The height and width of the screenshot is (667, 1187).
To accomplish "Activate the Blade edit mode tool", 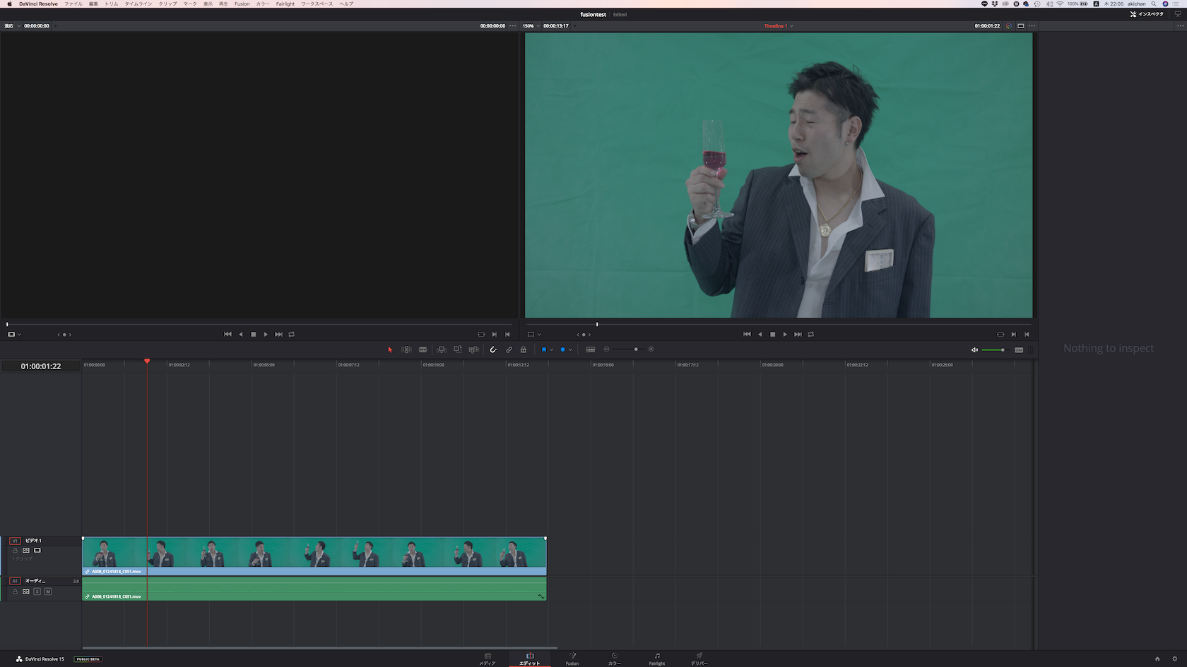I will pyautogui.click(x=423, y=349).
